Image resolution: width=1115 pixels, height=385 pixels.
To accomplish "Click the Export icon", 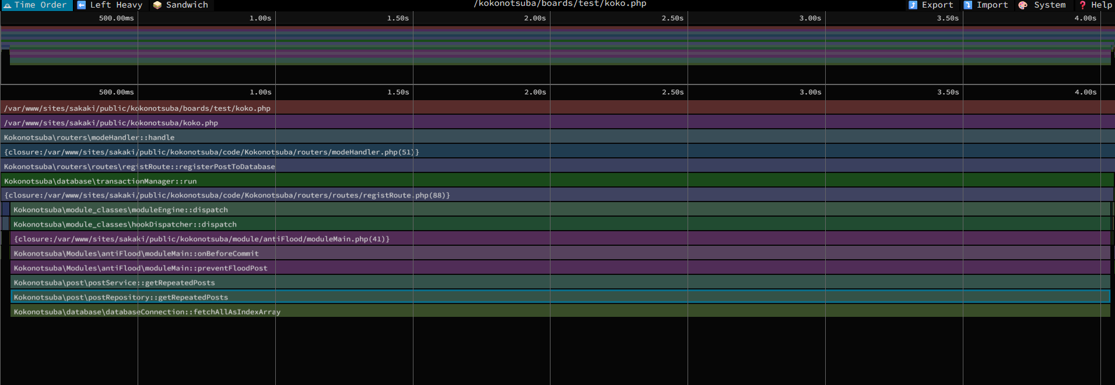I will [913, 5].
